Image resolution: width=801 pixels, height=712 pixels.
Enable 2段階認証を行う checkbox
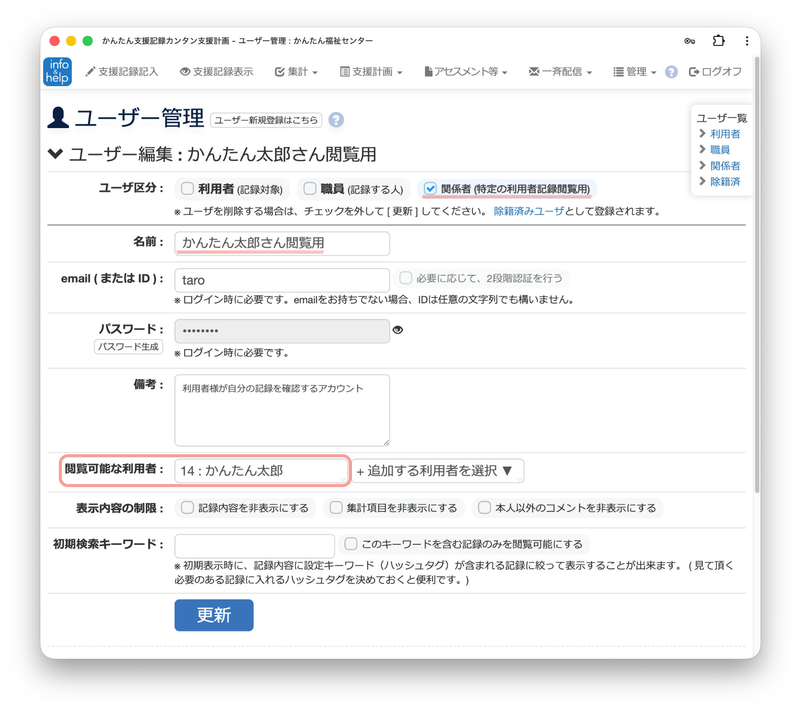click(x=405, y=278)
